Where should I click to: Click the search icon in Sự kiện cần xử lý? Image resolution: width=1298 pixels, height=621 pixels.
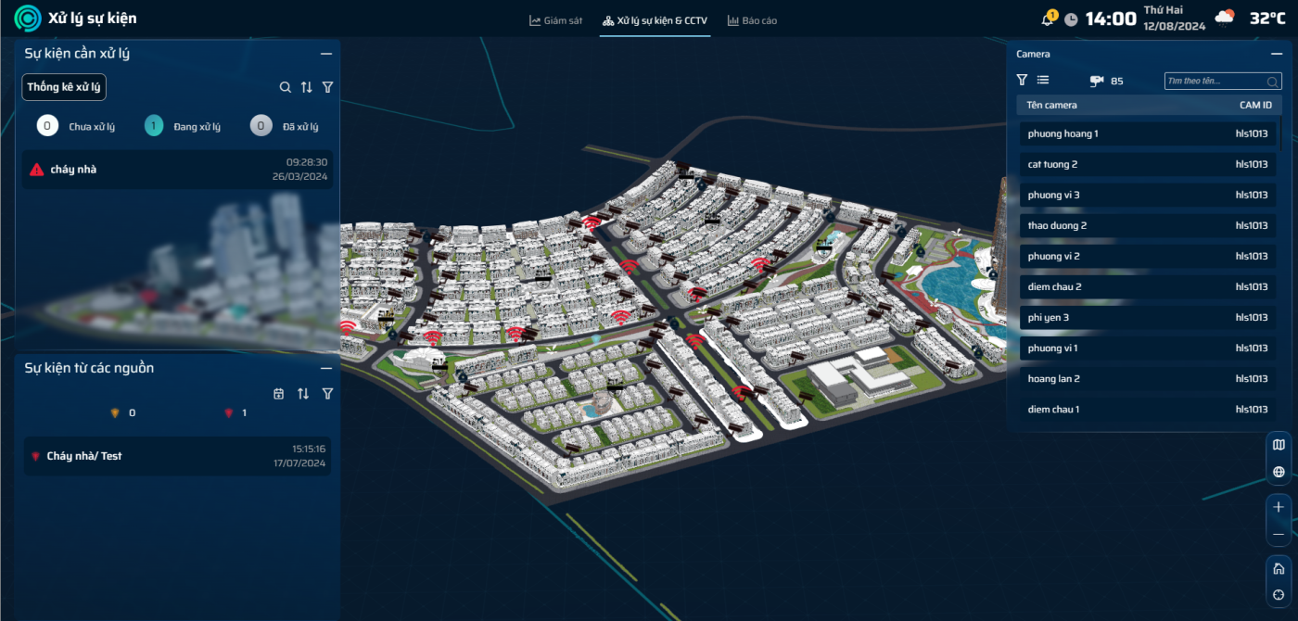pyautogui.click(x=286, y=87)
